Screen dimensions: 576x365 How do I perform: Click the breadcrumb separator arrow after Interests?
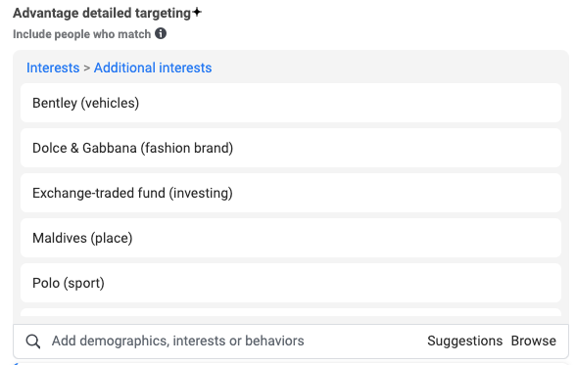coord(86,68)
